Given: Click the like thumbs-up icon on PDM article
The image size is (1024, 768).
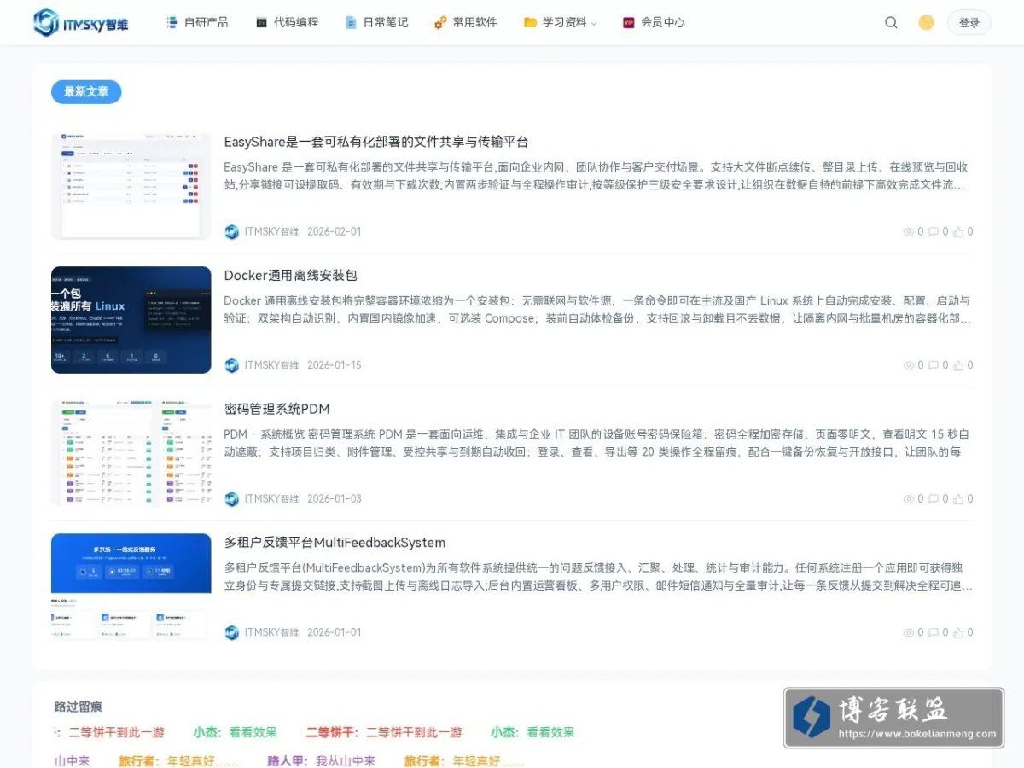Looking at the screenshot, I should (958, 499).
